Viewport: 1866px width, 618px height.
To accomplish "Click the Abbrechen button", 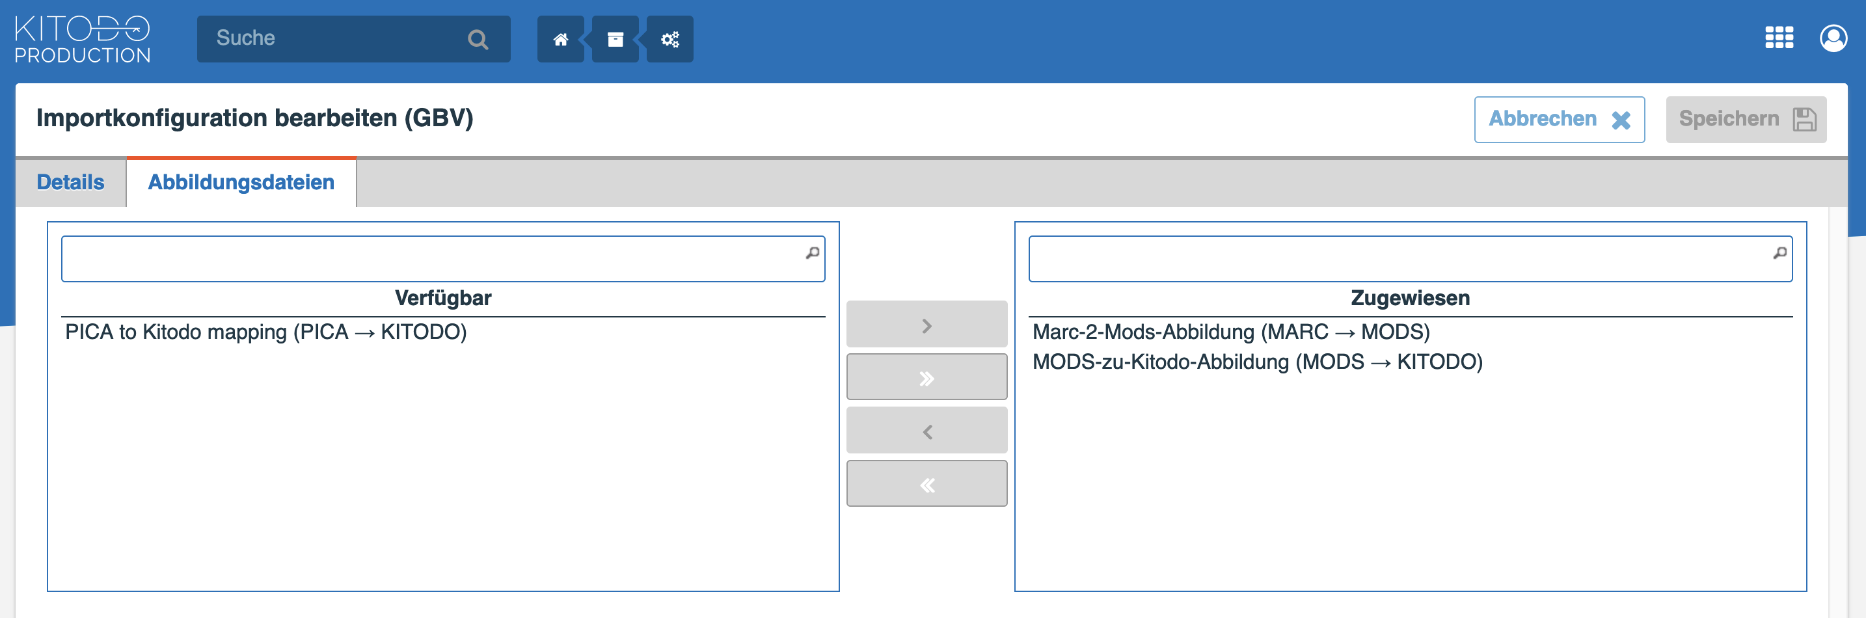I will click(1560, 120).
